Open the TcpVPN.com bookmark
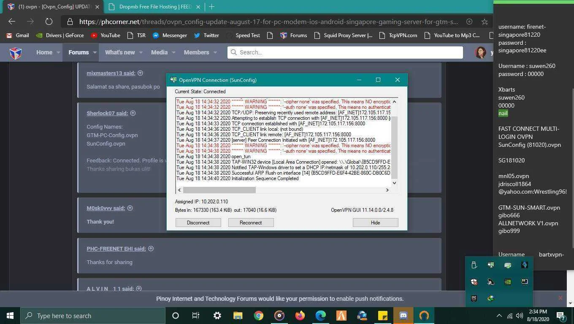 [398, 35]
